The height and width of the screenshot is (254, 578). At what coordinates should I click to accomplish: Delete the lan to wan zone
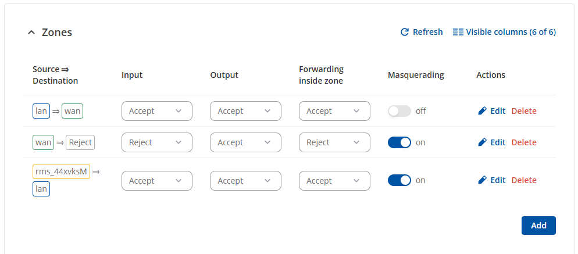523,111
